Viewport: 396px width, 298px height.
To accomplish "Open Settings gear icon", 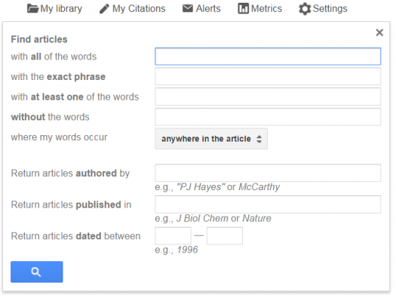I will (305, 9).
